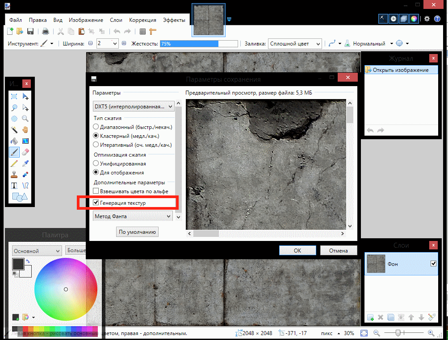Open the Коррекция menu
The width and height of the screenshot is (448, 340).
tap(142, 20)
